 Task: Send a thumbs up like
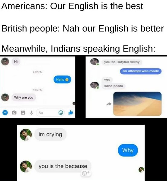point(71,112)
